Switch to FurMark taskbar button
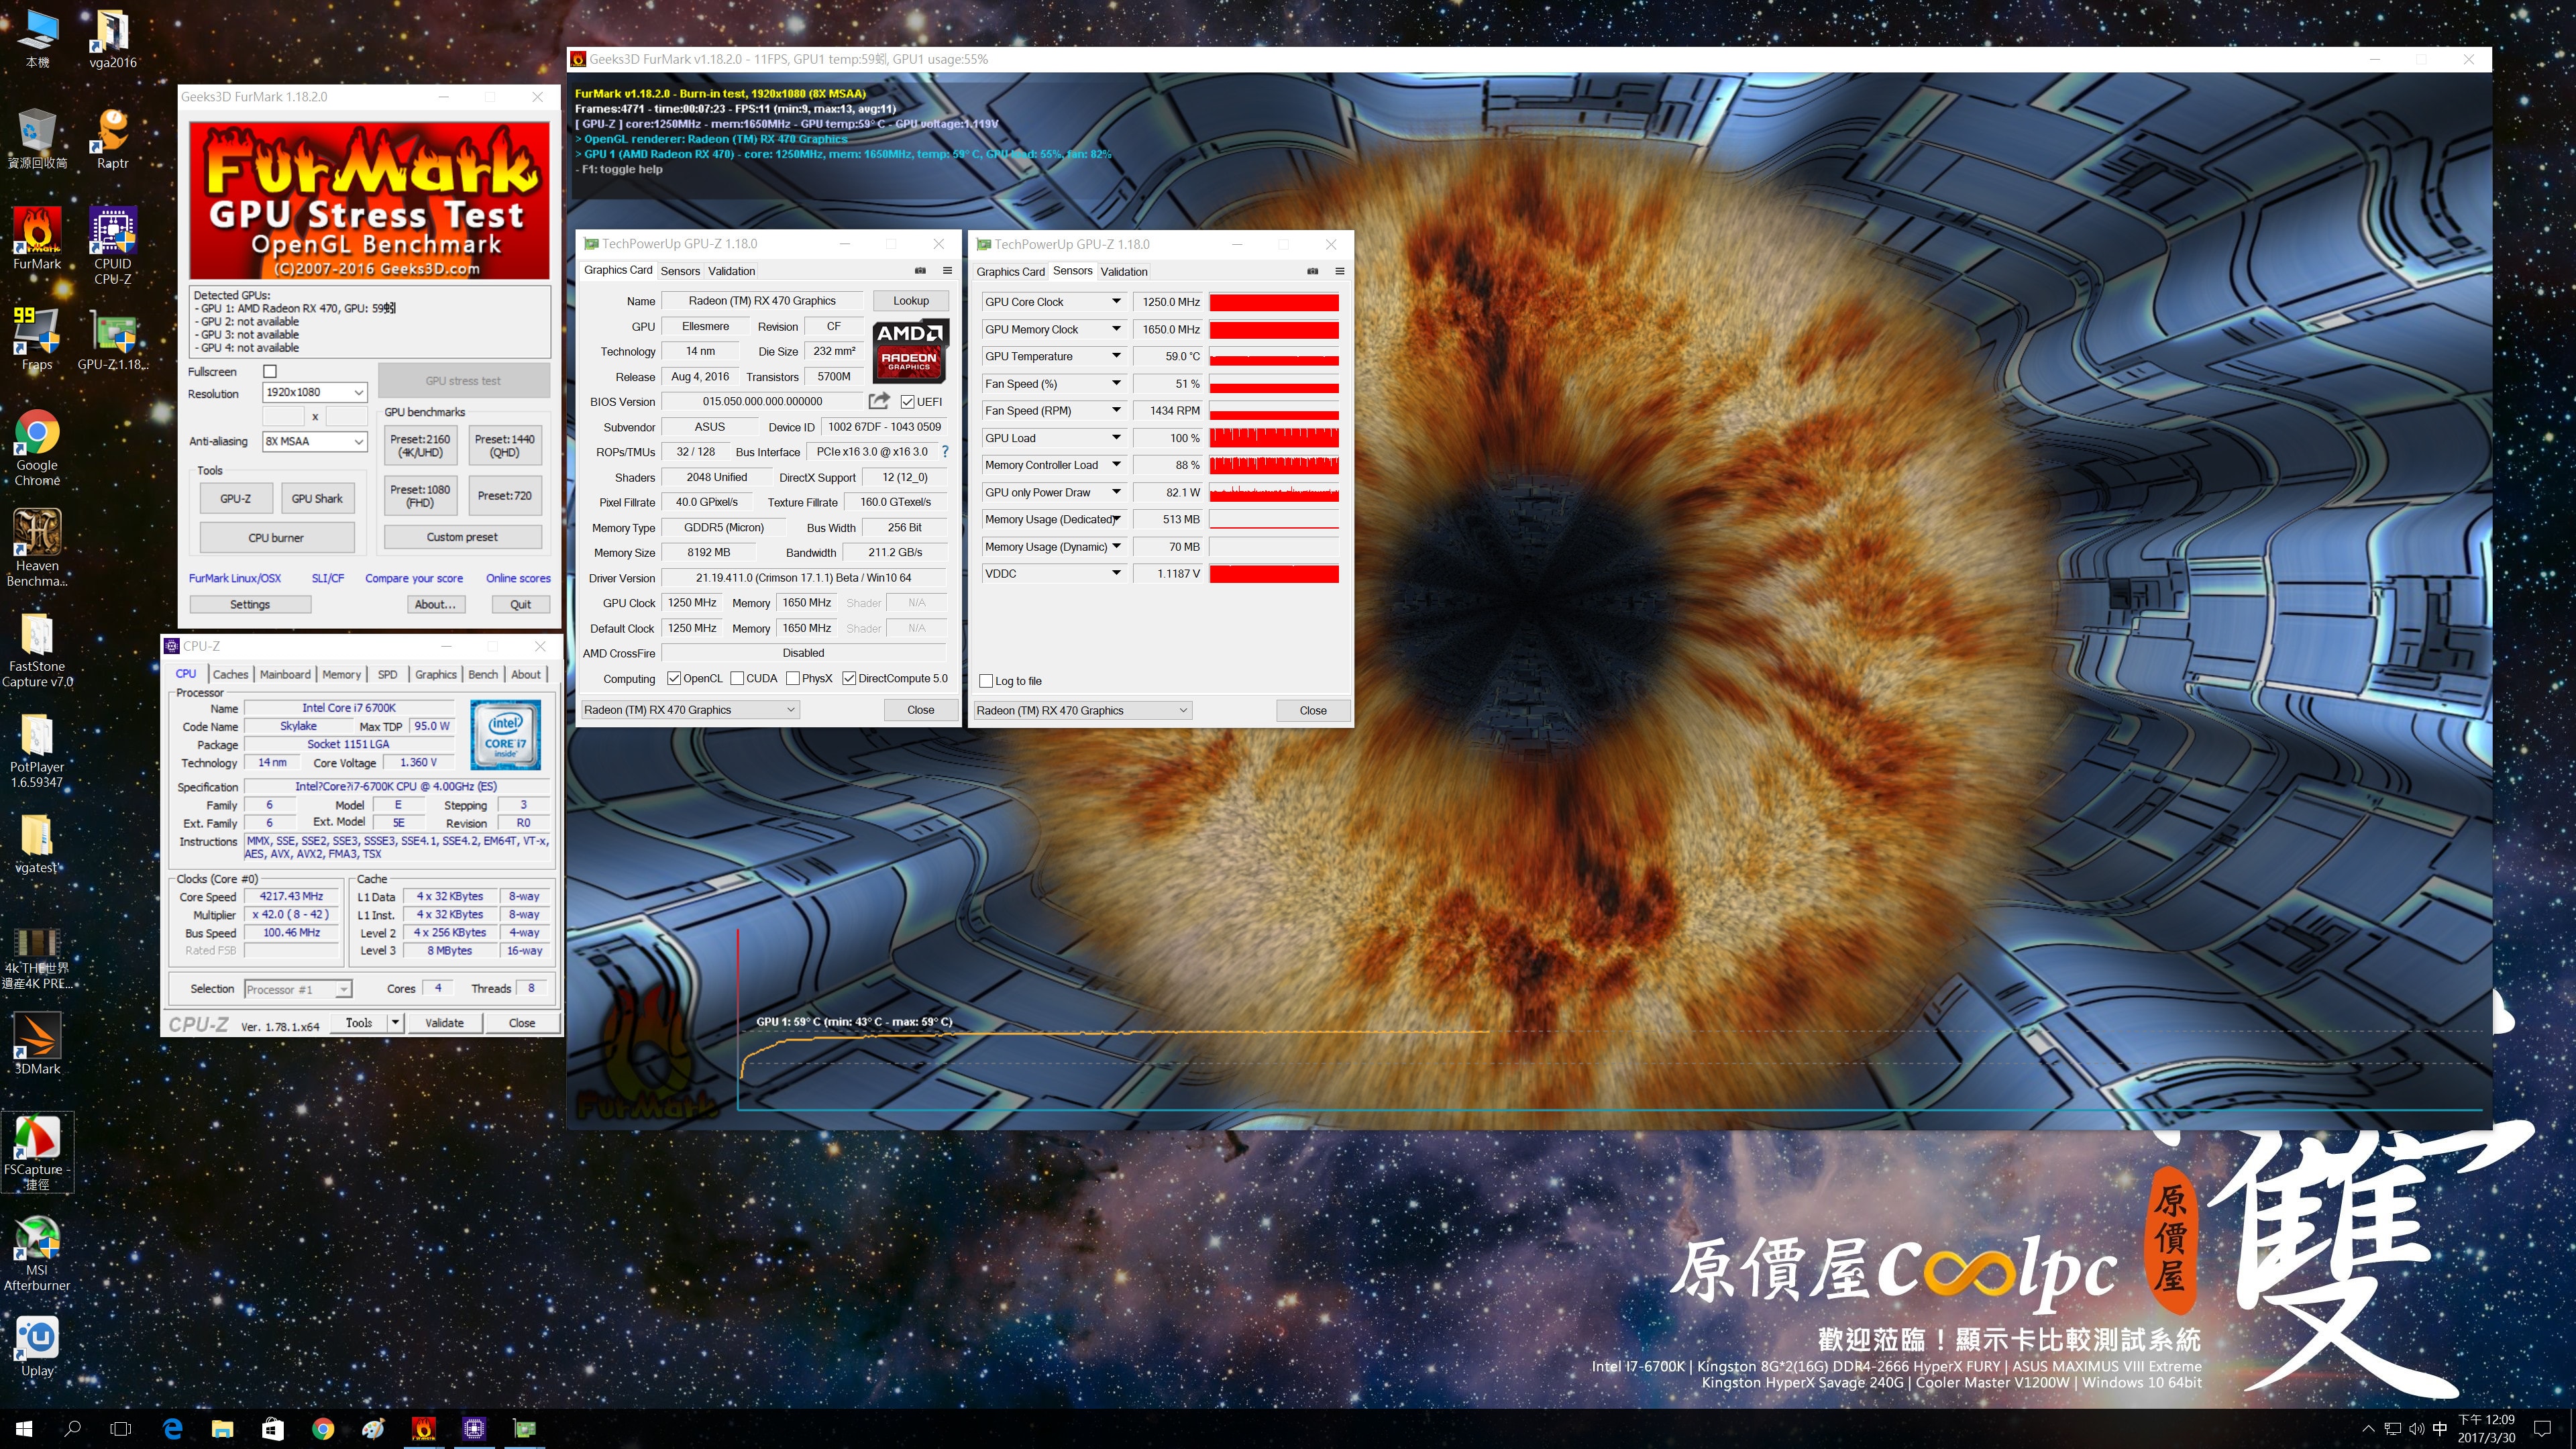Screen dimensions: 2576x1449 point(424,1428)
